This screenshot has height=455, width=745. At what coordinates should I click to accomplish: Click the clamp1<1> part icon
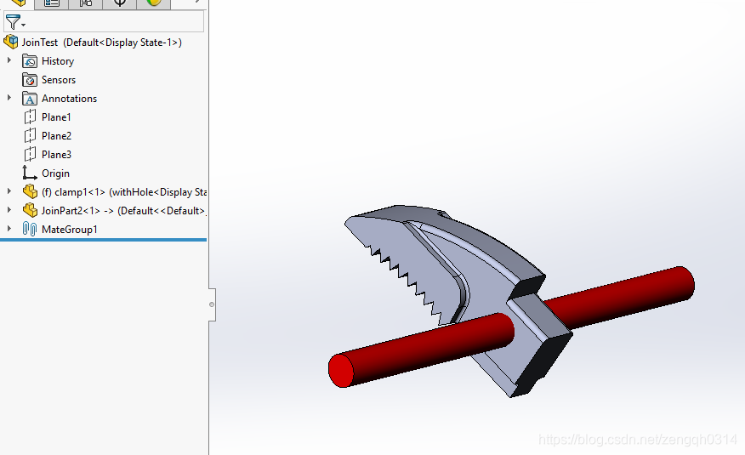30,191
